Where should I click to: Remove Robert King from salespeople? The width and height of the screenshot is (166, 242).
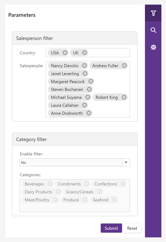pos(124,97)
